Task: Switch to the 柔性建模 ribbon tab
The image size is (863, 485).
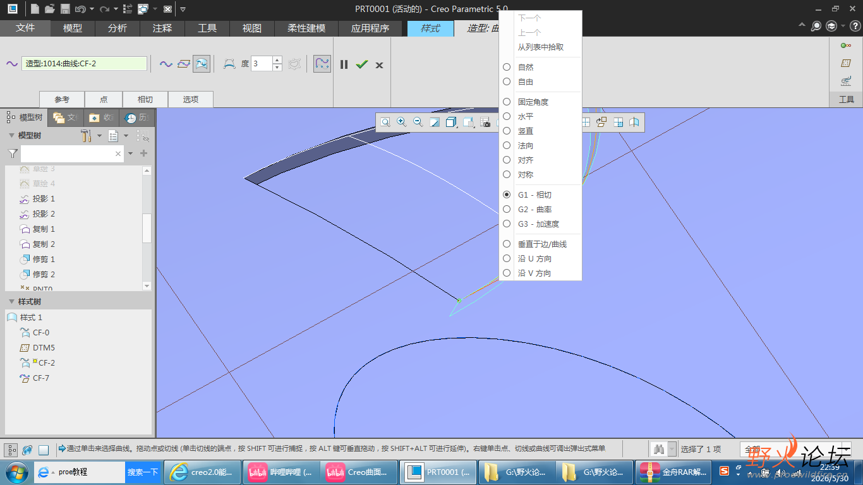Action: (306, 28)
